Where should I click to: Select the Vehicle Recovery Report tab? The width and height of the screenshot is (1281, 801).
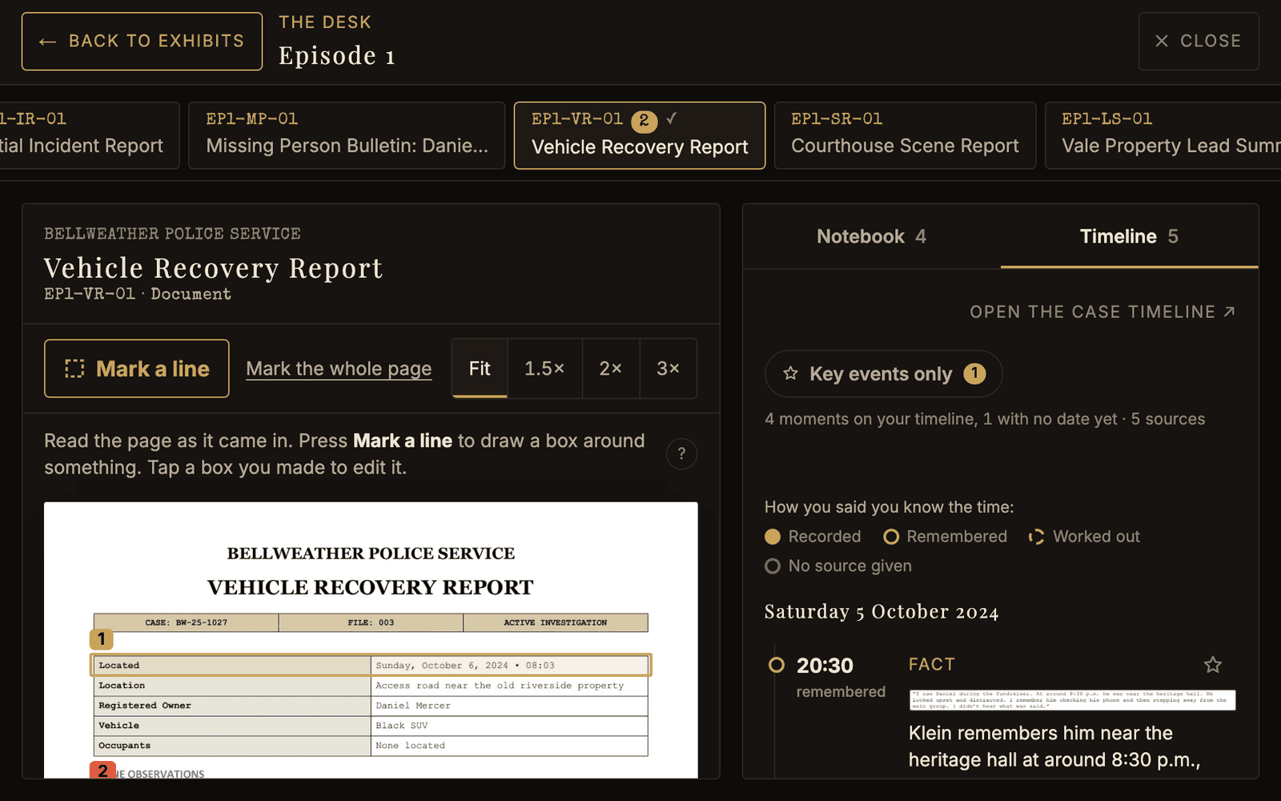pyautogui.click(x=640, y=135)
